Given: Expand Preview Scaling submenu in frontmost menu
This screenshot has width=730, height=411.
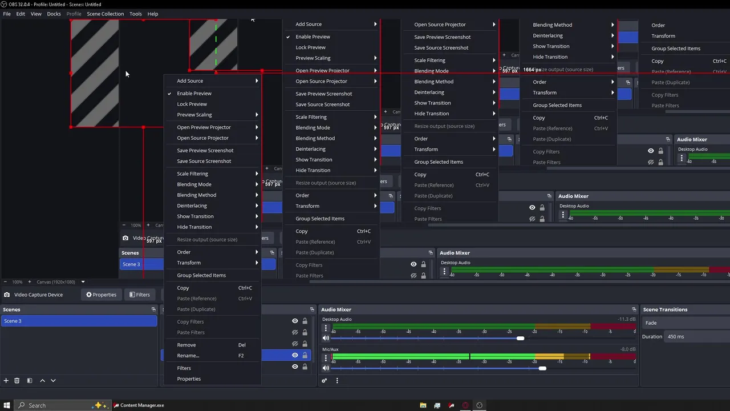Looking at the screenshot, I should [212, 115].
